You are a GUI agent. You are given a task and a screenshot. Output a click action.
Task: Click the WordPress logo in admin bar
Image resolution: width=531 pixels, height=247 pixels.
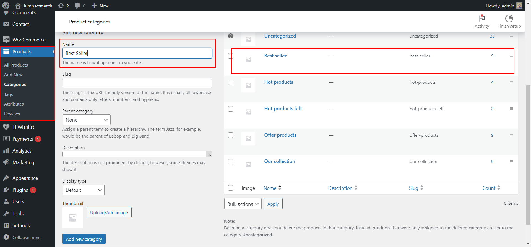coord(6,6)
